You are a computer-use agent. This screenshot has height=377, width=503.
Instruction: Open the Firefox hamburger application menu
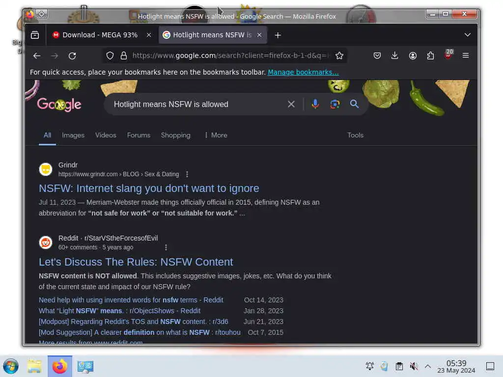pyautogui.click(x=466, y=56)
